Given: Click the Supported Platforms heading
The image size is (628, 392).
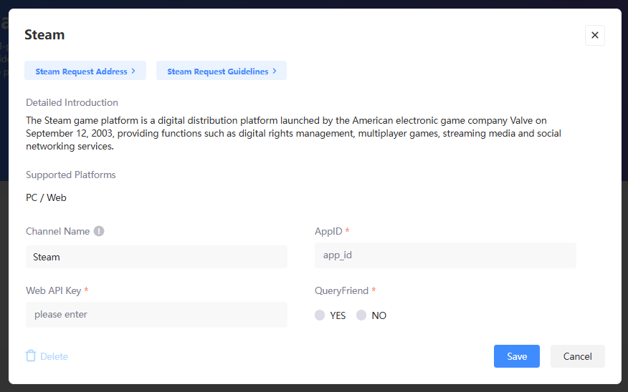Looking at the screenshot, I should [70, 175].
